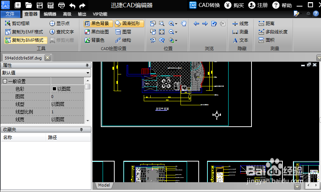Open the 结构 structure panel
The height and width of the screenshot is (192, 321).
(x=123, y=40)
